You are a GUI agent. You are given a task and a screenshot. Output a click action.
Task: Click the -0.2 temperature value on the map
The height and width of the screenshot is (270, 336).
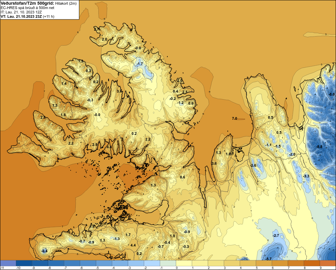173,99
